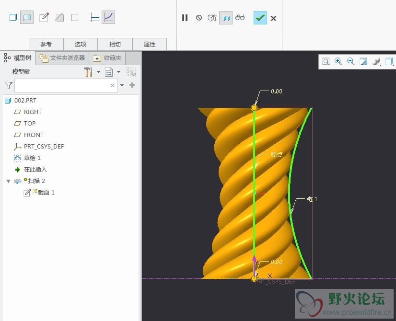Select the 截面 1 section item
Viewport: 396px width, 321px height.
[x=46, y=193]
